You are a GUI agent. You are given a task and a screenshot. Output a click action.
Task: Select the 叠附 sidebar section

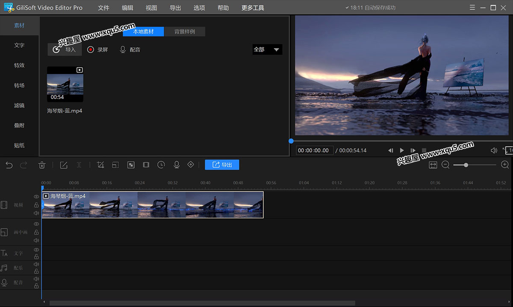19,125
